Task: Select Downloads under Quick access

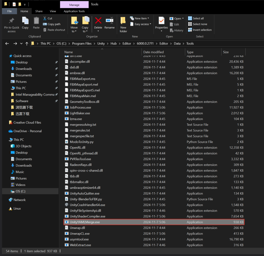Action: (x=24, y=69)
